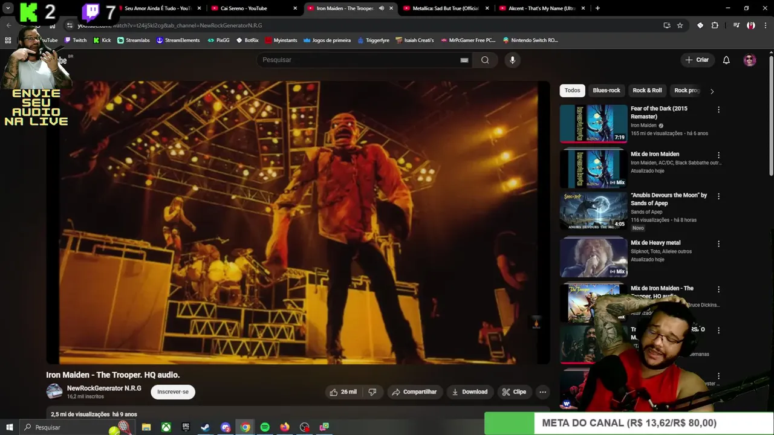The width and height of the screenshot is (774, 435).
Task: Open options for Fear of the Dark video
Action: 718,110
